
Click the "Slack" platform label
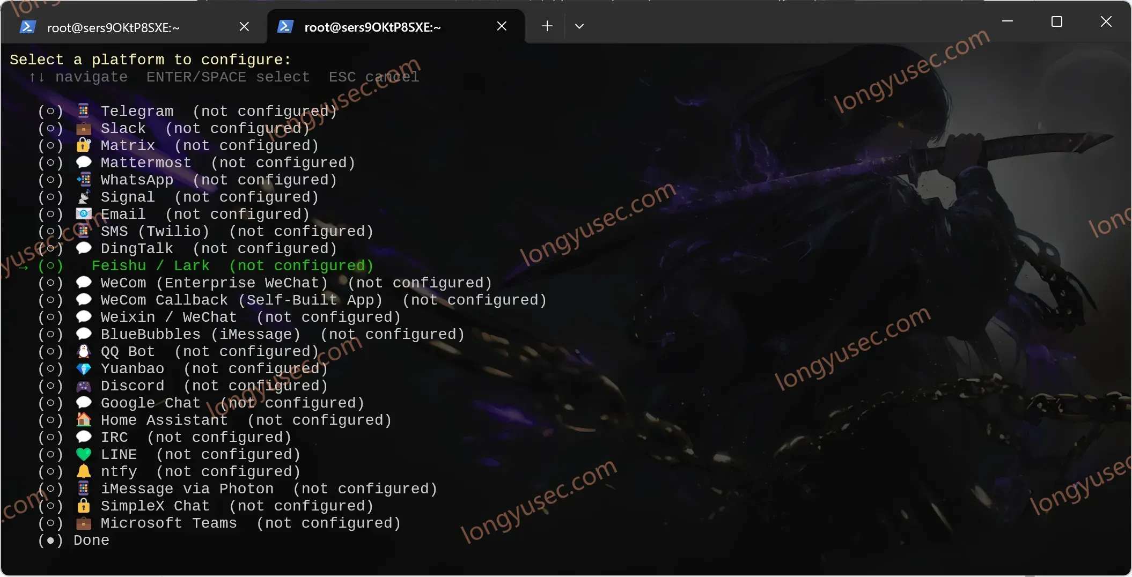[x=123, y=128]
